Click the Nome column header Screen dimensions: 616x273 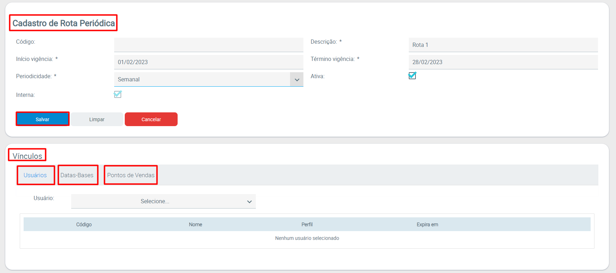(195, 224)
